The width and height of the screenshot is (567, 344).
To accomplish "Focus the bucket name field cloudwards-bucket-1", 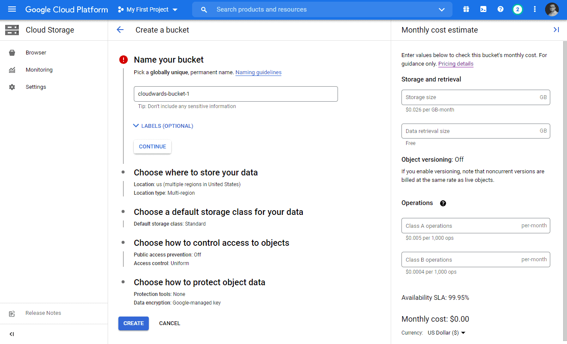I will (235, 94).
